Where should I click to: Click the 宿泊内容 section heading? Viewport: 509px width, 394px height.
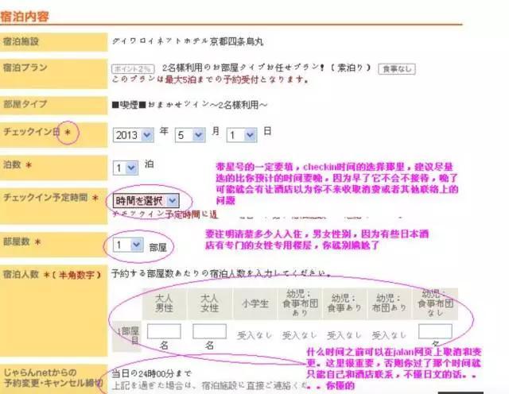29,13
